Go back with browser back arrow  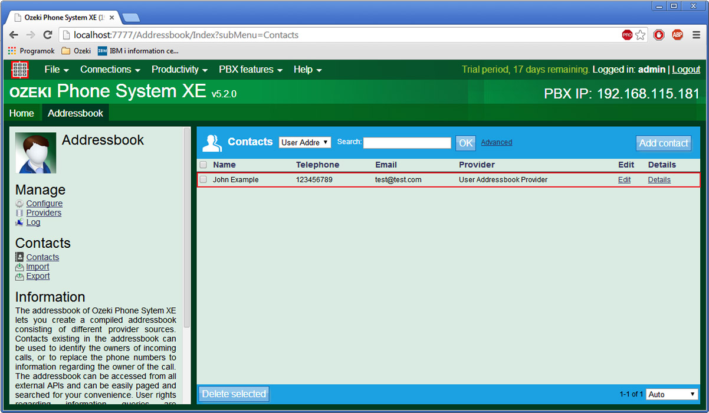14,35
